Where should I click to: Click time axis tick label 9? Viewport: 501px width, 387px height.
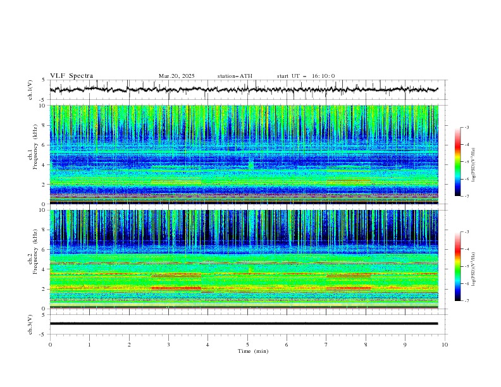pyautogui.click(x=405, y=345)
